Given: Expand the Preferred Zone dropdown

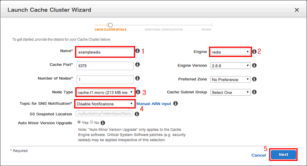Looking at the screenshot, I should click(230, 79).
